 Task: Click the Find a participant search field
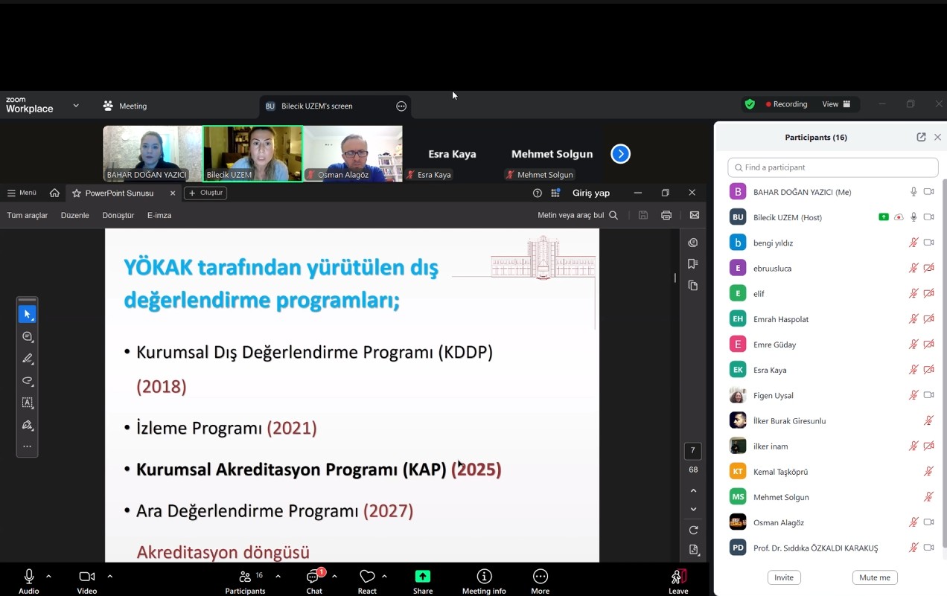(832, 167)
